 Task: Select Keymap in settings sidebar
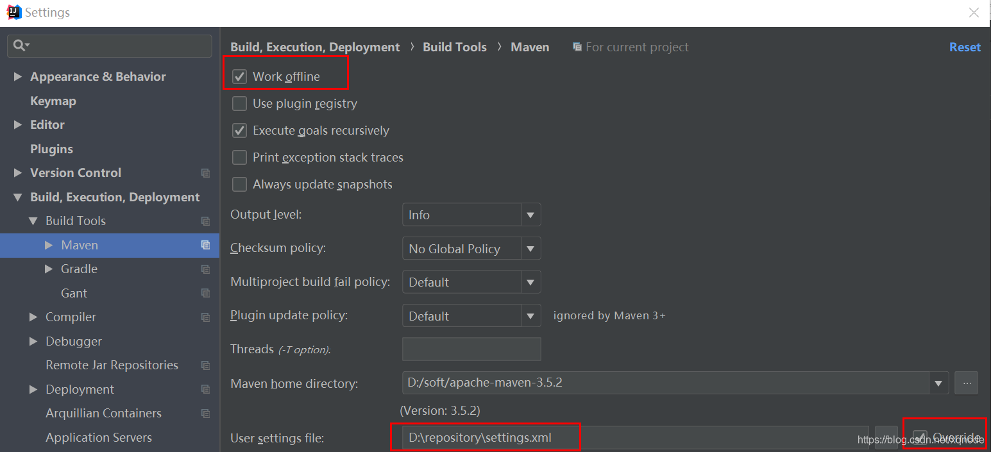(x=53, y=101)
